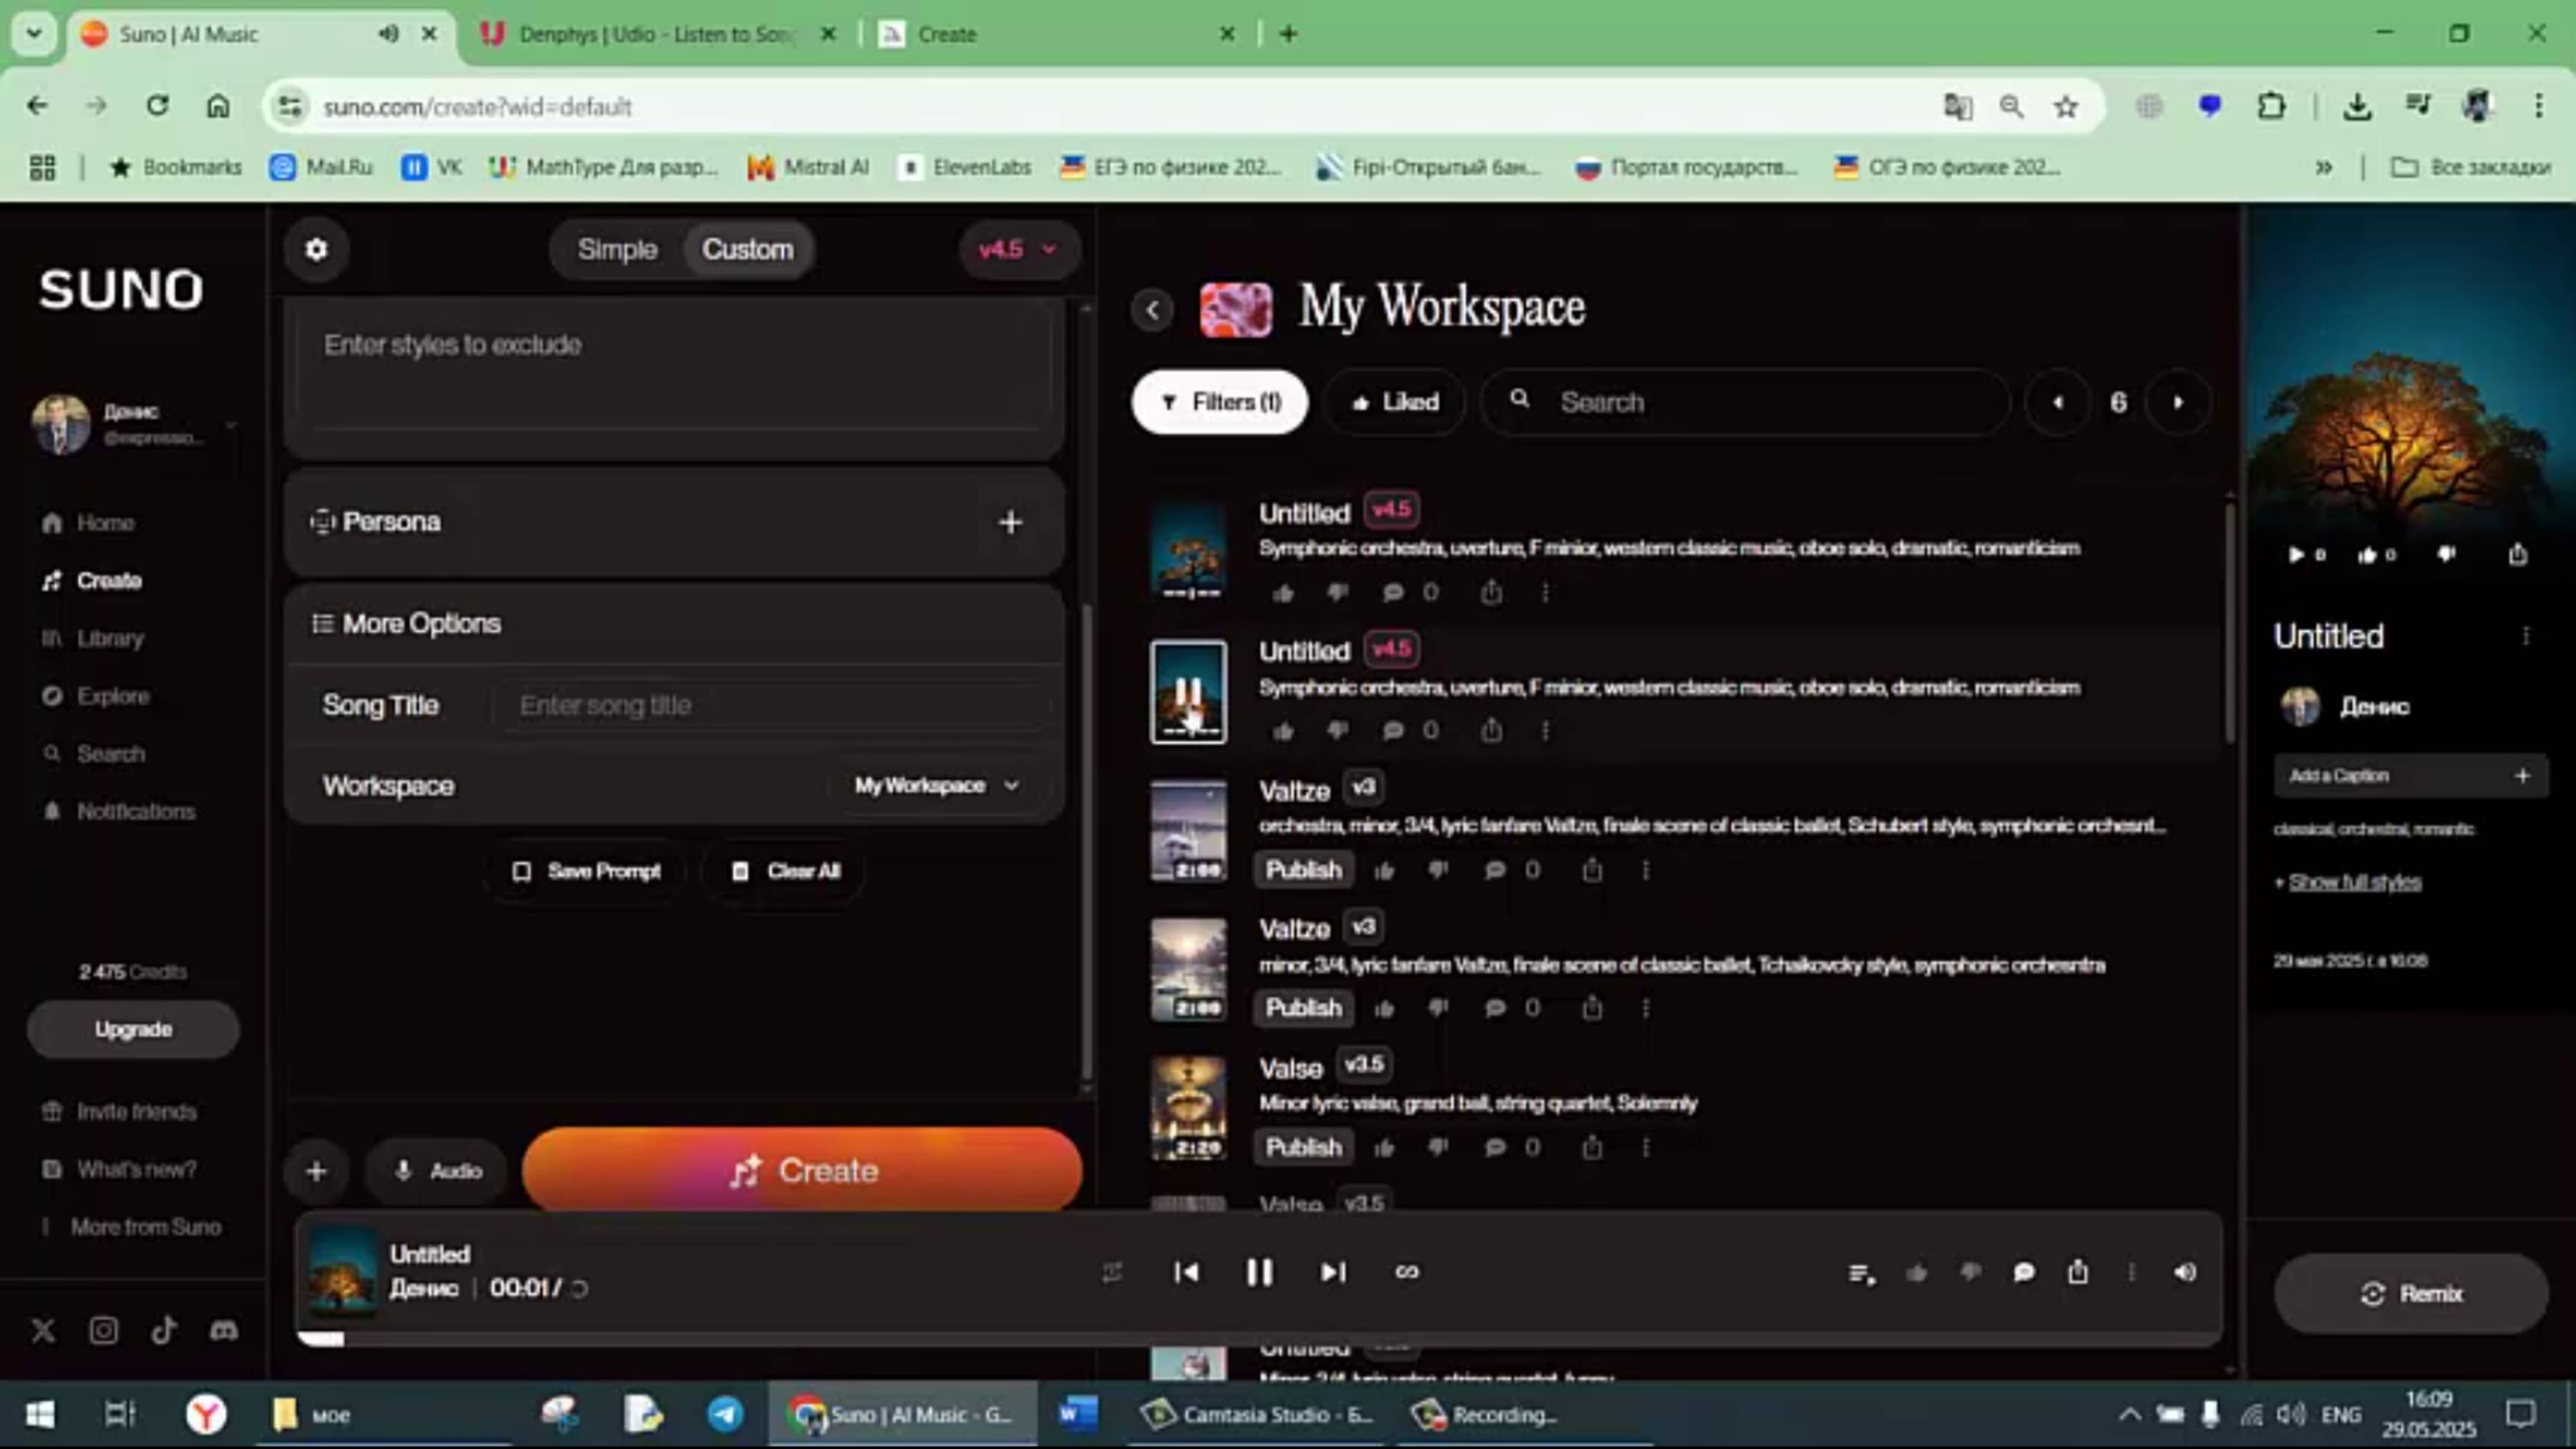
Task: Open Suno Discord link
Action: (224, 1331)
